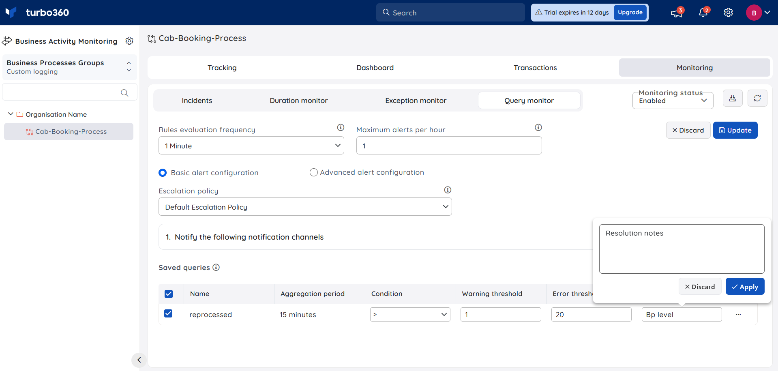This screenshot has height=371, width=778.
Task: Open the Incidents sub-tab
Action: (x=197, y=101)
